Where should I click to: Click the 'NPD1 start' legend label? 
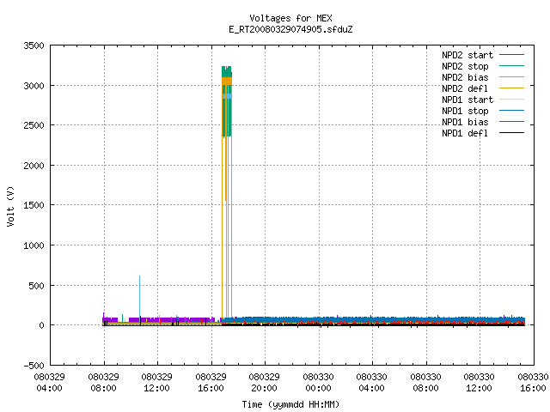click(467, 100)
